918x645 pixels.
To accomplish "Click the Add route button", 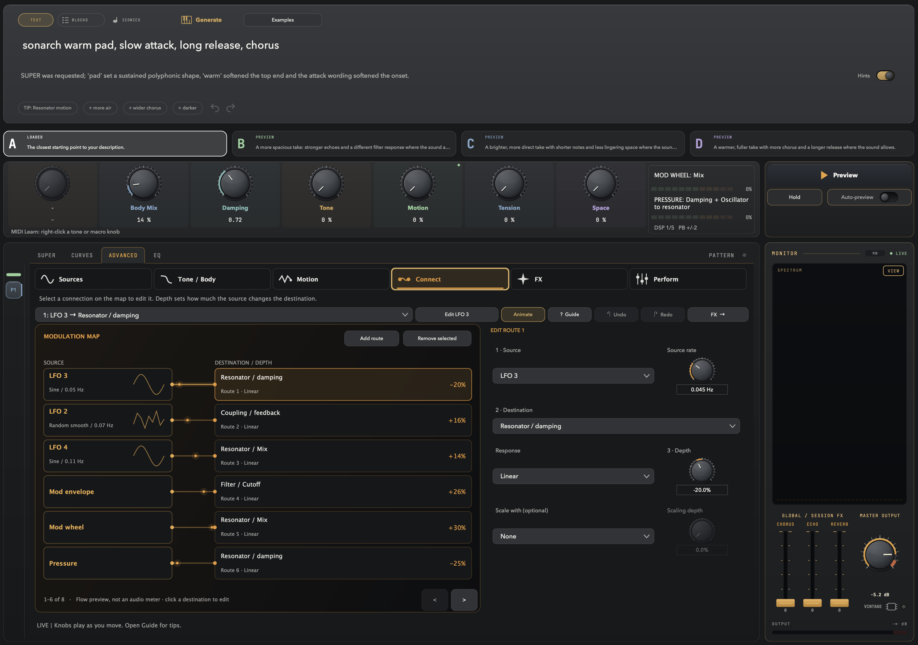I will [372, 338].
